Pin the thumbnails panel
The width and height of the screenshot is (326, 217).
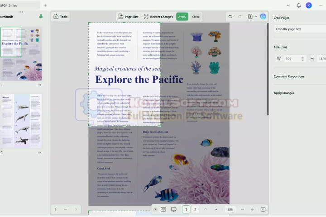41,17
